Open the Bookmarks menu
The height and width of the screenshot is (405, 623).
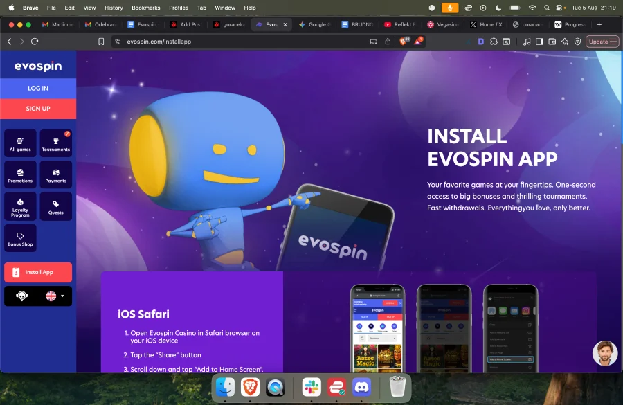click(146, 8)
